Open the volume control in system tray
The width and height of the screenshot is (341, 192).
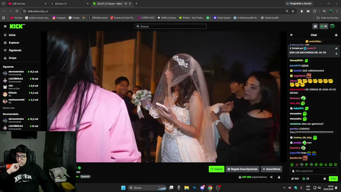(x=319, y=188)
